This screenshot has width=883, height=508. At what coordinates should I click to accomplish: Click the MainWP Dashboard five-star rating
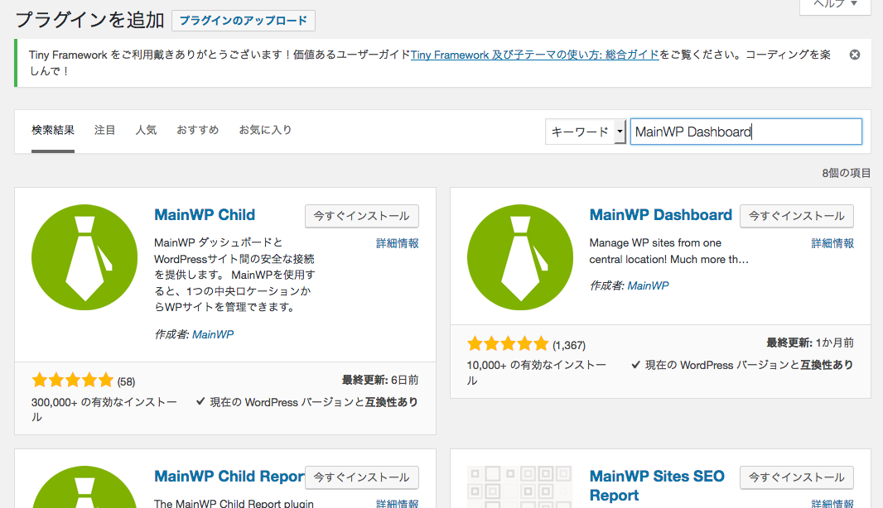click(x=508, y=343)
